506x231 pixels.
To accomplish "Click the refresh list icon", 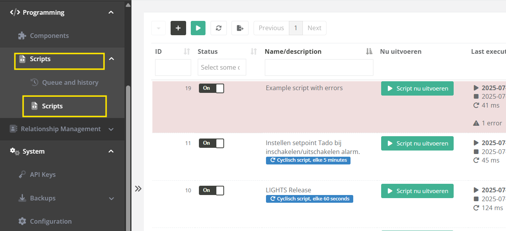I will (219, 28).
